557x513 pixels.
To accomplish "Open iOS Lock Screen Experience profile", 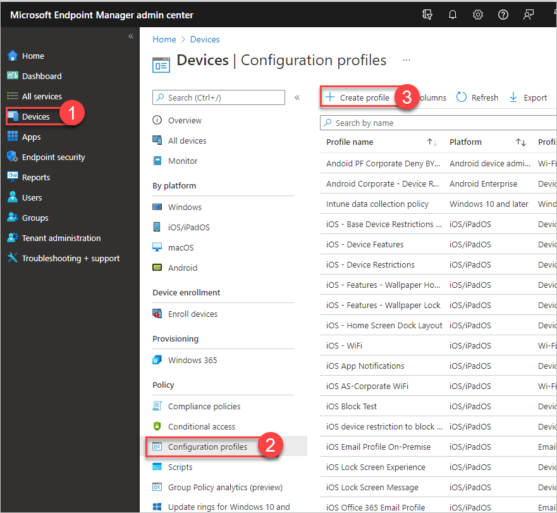I will coord(376,467).
